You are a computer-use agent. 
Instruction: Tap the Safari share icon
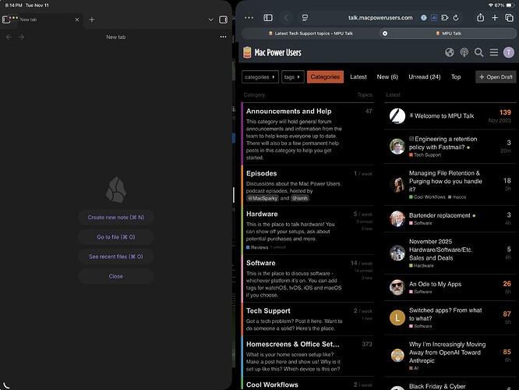pos(480,17)
